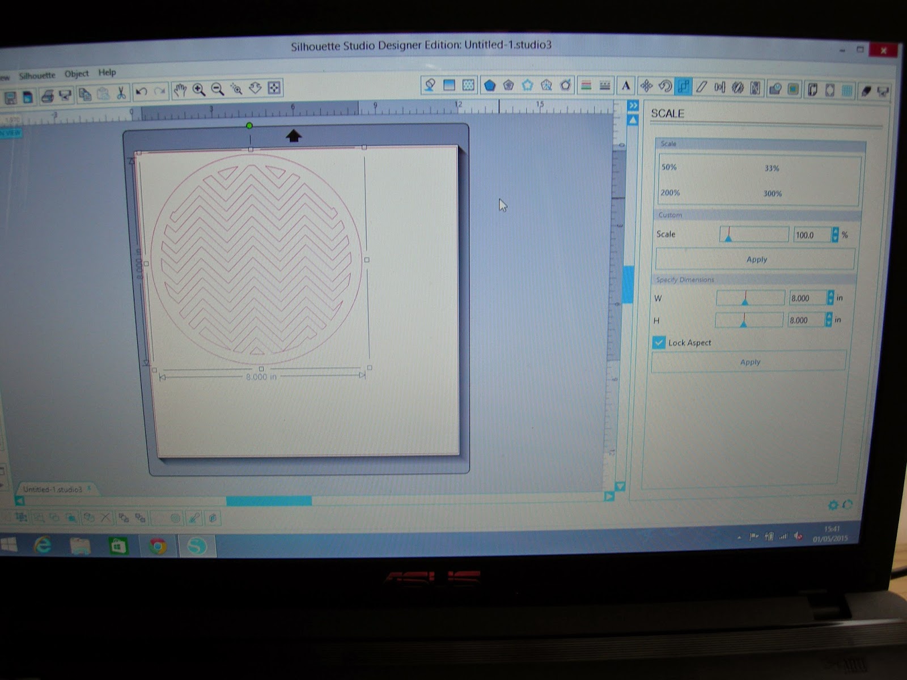
Task: Choose the 200% scale preset
Action: (670, 193)
